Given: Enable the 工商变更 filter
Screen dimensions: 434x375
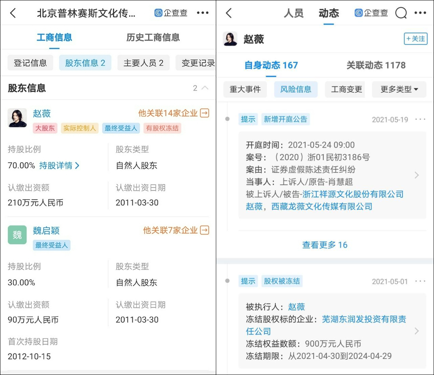Looking at the screenshot, I should click(345, 89).
